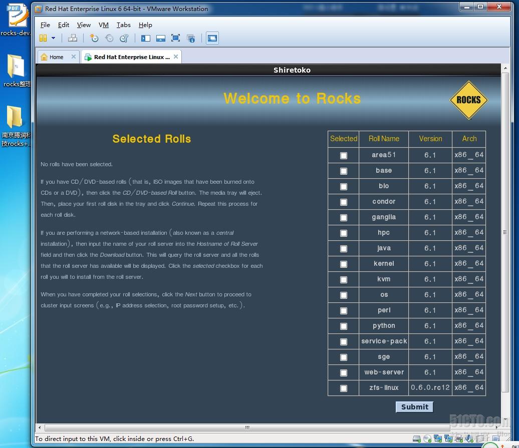
Task: Open the Tabs menu
Action: coord(123,25)
